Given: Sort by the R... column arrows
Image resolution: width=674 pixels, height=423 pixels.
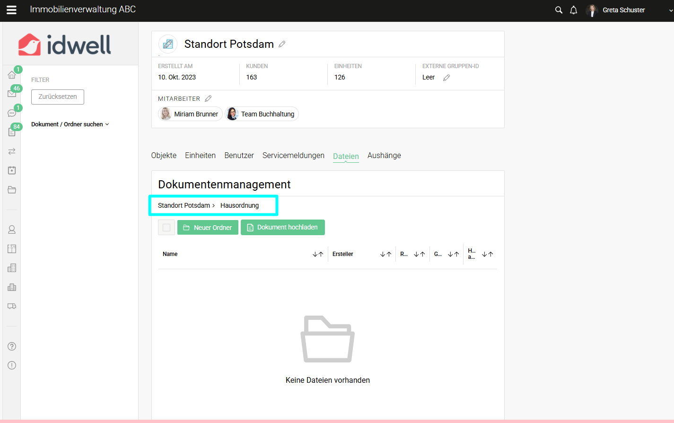Looking at the screenshot, I should pos(420,254).
